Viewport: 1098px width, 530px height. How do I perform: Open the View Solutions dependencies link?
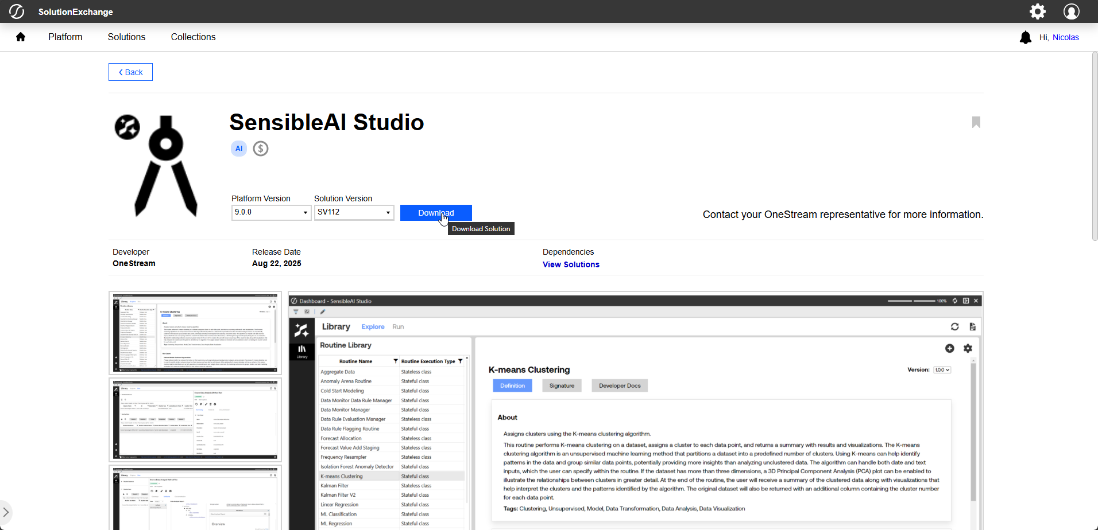click(571, 264)
